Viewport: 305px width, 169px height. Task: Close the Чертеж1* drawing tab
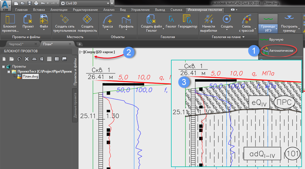coord(36,44)
